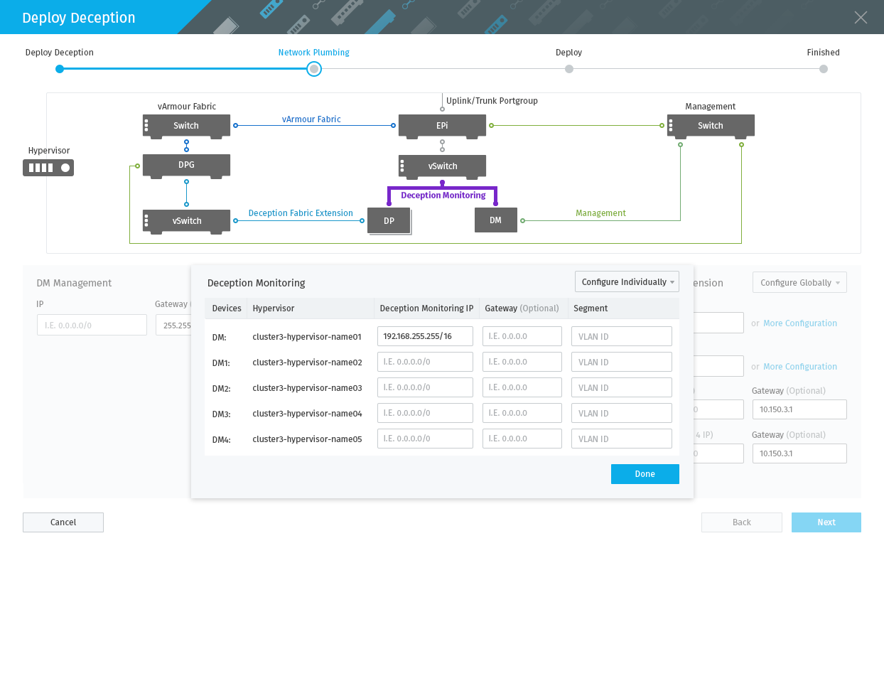Open the Configure Individually dropdown
884x698 pixels.
coord(627,282)
